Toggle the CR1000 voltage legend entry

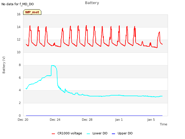tap(67, 133)
